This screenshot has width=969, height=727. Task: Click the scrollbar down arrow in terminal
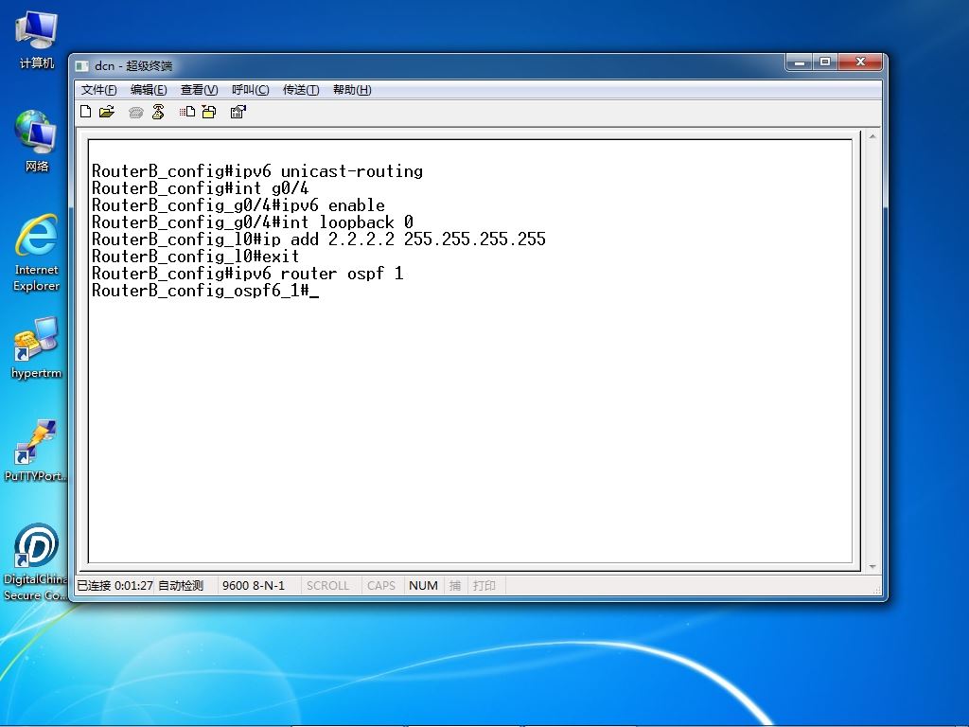tap(872, 566)
